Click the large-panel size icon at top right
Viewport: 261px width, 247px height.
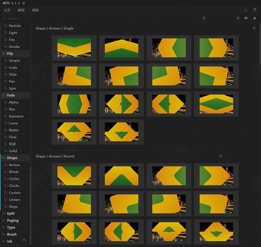click(254, 10)
